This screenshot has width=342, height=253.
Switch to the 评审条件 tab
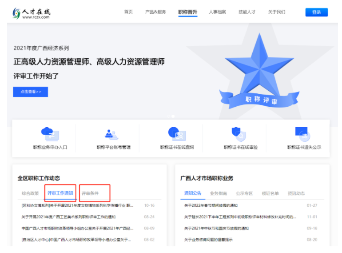[x=90, y=193]
